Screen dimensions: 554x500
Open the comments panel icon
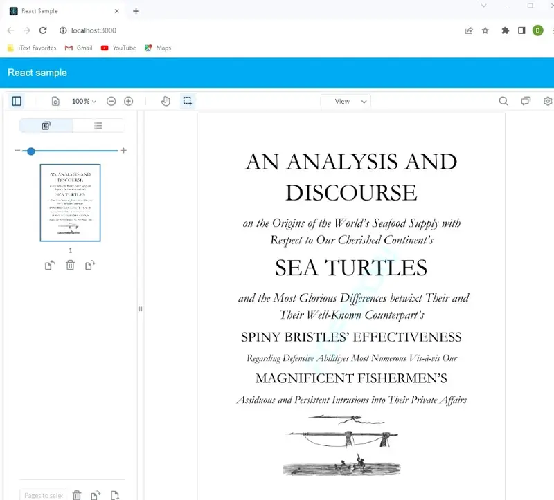click(x=526, y=101)
